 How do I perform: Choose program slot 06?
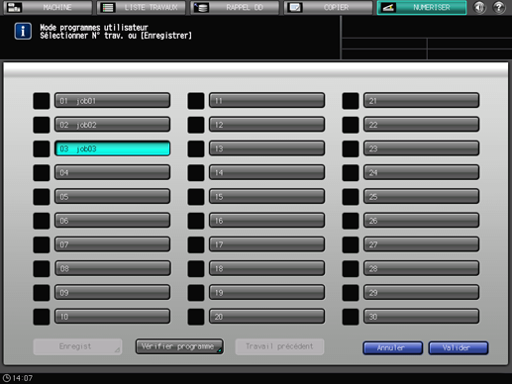pyautogui.click(x=112, y=221)
